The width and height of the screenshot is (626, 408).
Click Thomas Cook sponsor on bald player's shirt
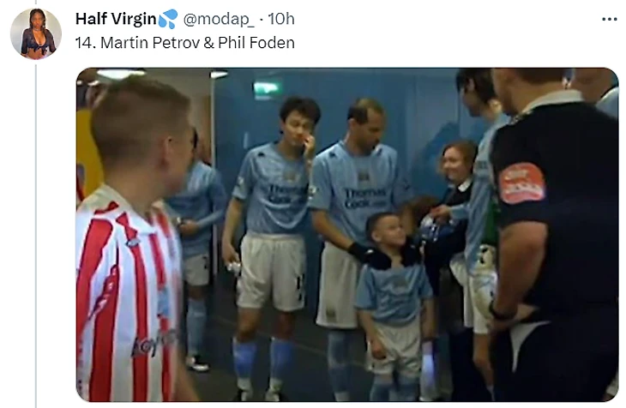364,198
